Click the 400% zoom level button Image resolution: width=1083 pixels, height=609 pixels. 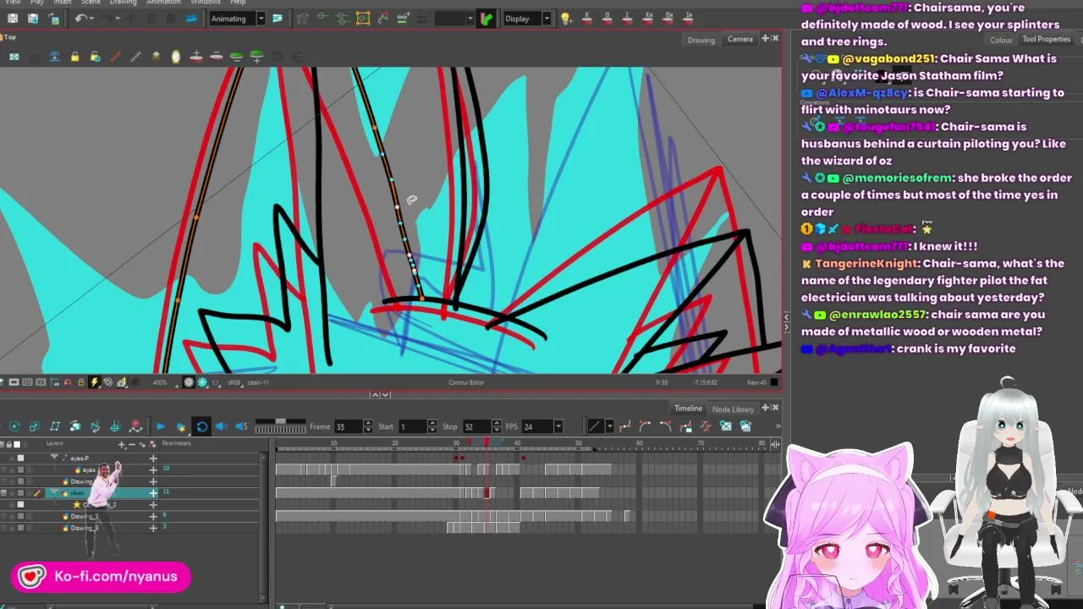pos(159,382)
